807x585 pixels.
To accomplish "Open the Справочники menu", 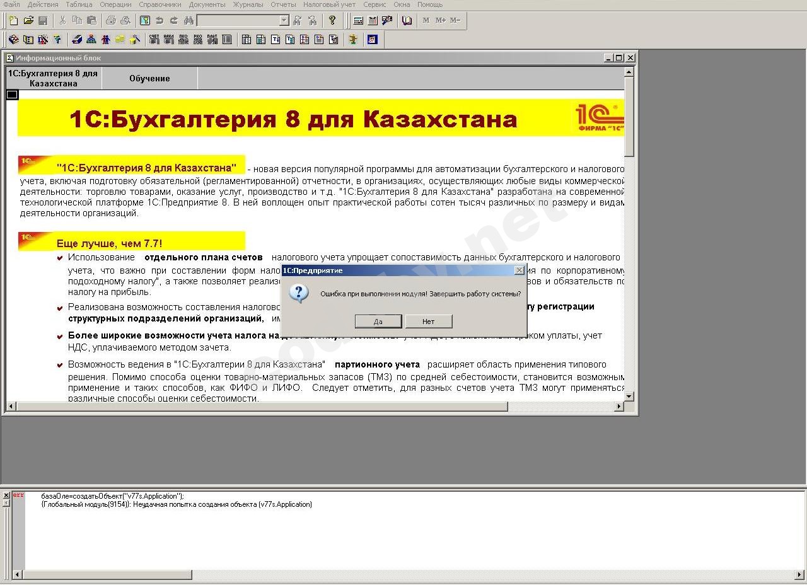I will (x=160, y=4).
